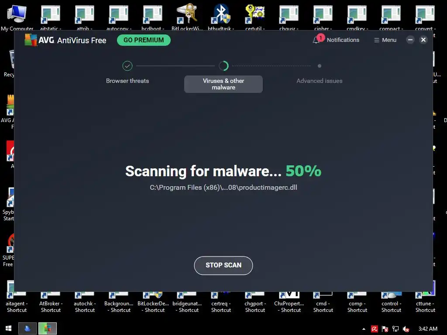Click the 'Scanning for malware...' heading
447x335 pixels.
tap(203, 171)
